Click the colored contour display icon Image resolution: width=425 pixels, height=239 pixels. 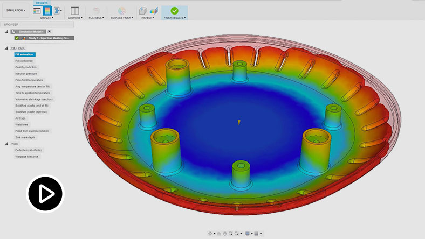[x=47, y=10]
